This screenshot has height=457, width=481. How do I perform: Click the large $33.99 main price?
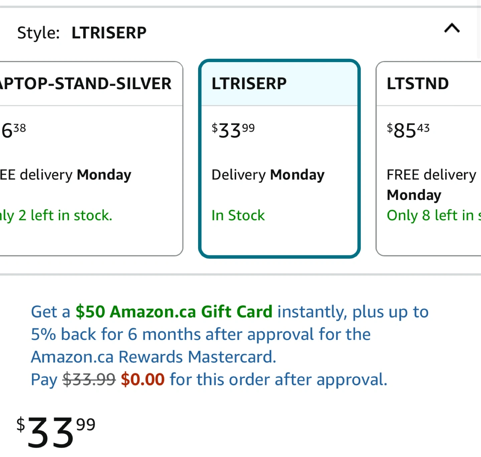click(x=56, y=432)
